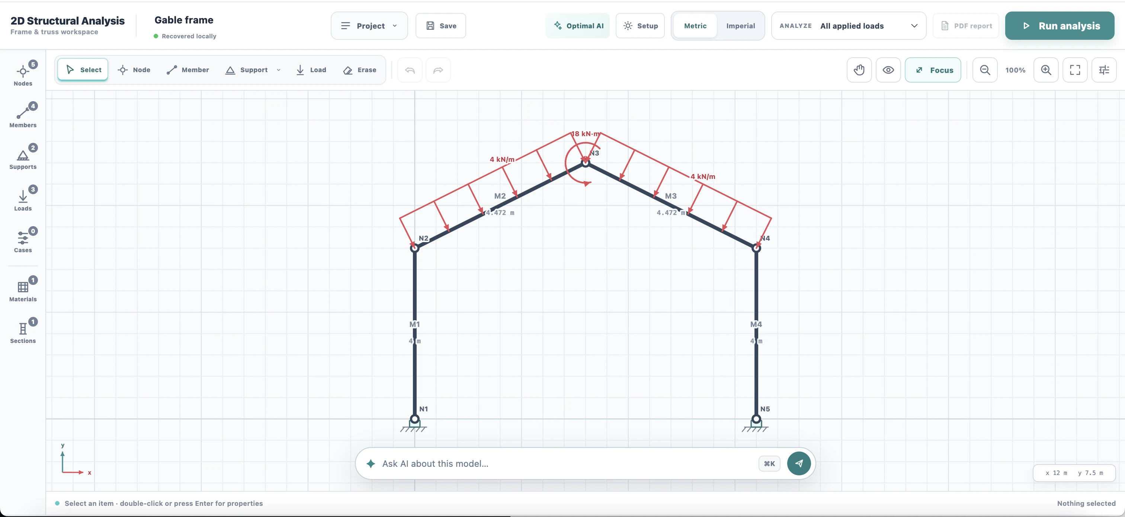Viewport: 1125px width, 517px height.
Task: Click the Recovered locally status
Action: coord(185,36)
